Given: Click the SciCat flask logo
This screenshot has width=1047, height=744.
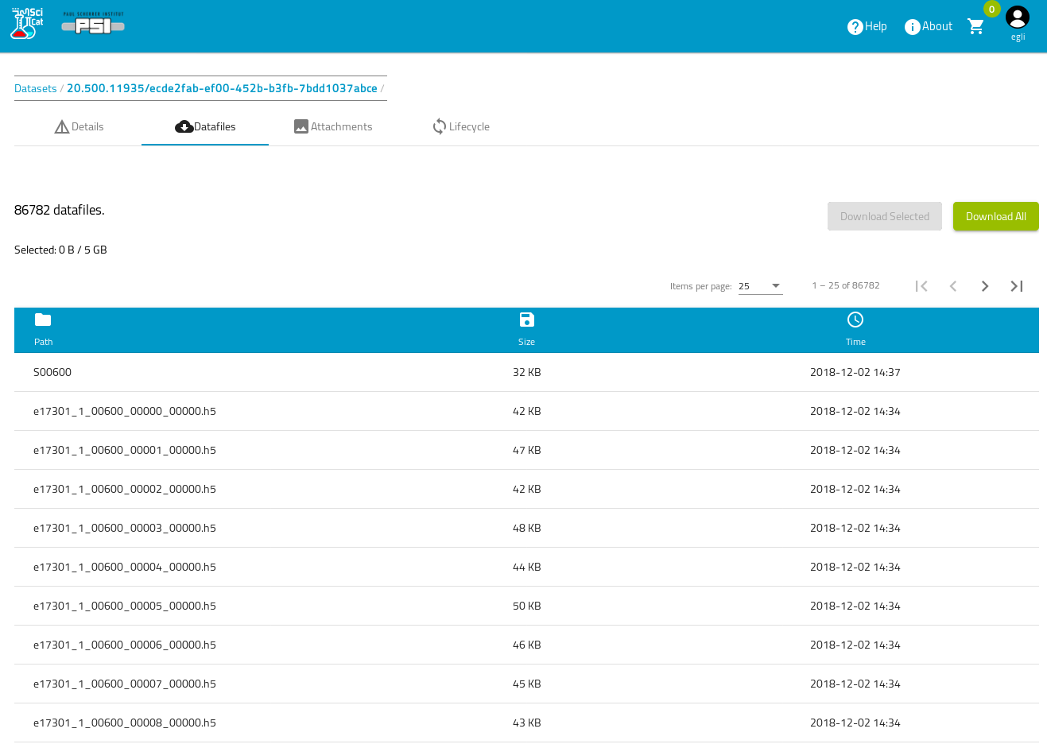Looking at the screenshot, I should 26,24.
